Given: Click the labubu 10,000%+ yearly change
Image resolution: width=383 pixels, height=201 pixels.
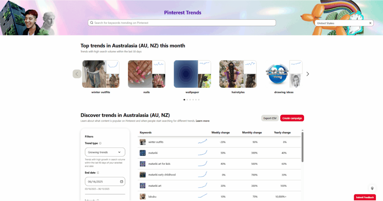Looking at the screenshot, I should pyautogui.click(x=281, y=197).
